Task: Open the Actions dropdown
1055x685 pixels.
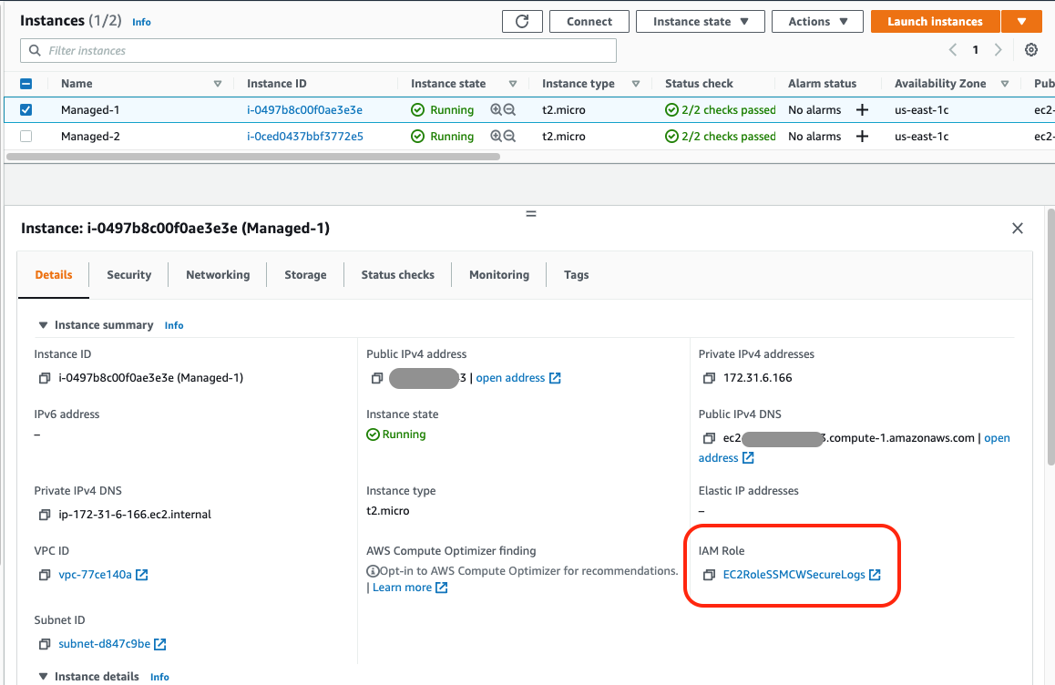Action: [816, 21]
